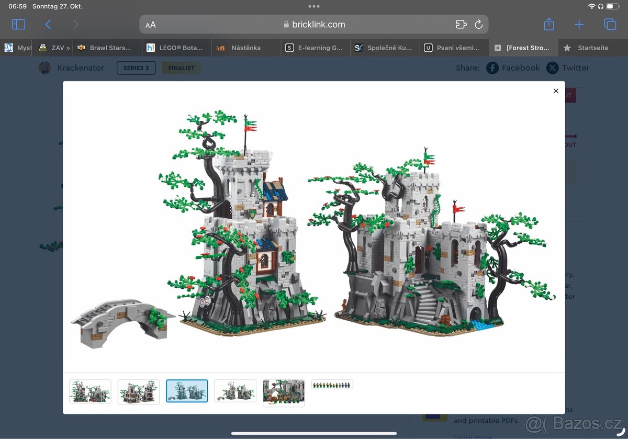The width and height of the screenshot is (628, 439).
Task: Open the AA page settings menu
Action: coord(151,24)
